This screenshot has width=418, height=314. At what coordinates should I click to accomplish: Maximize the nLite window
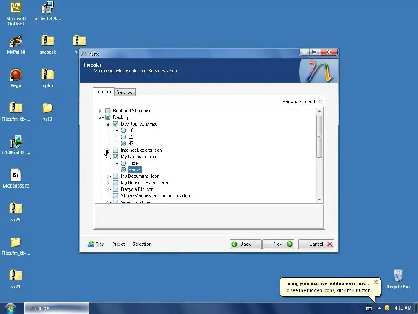point(315,52)
